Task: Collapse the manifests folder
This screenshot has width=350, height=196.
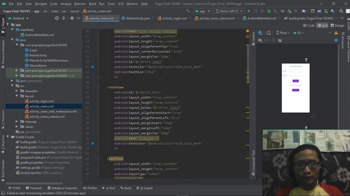Action: (x=12, y=29)
